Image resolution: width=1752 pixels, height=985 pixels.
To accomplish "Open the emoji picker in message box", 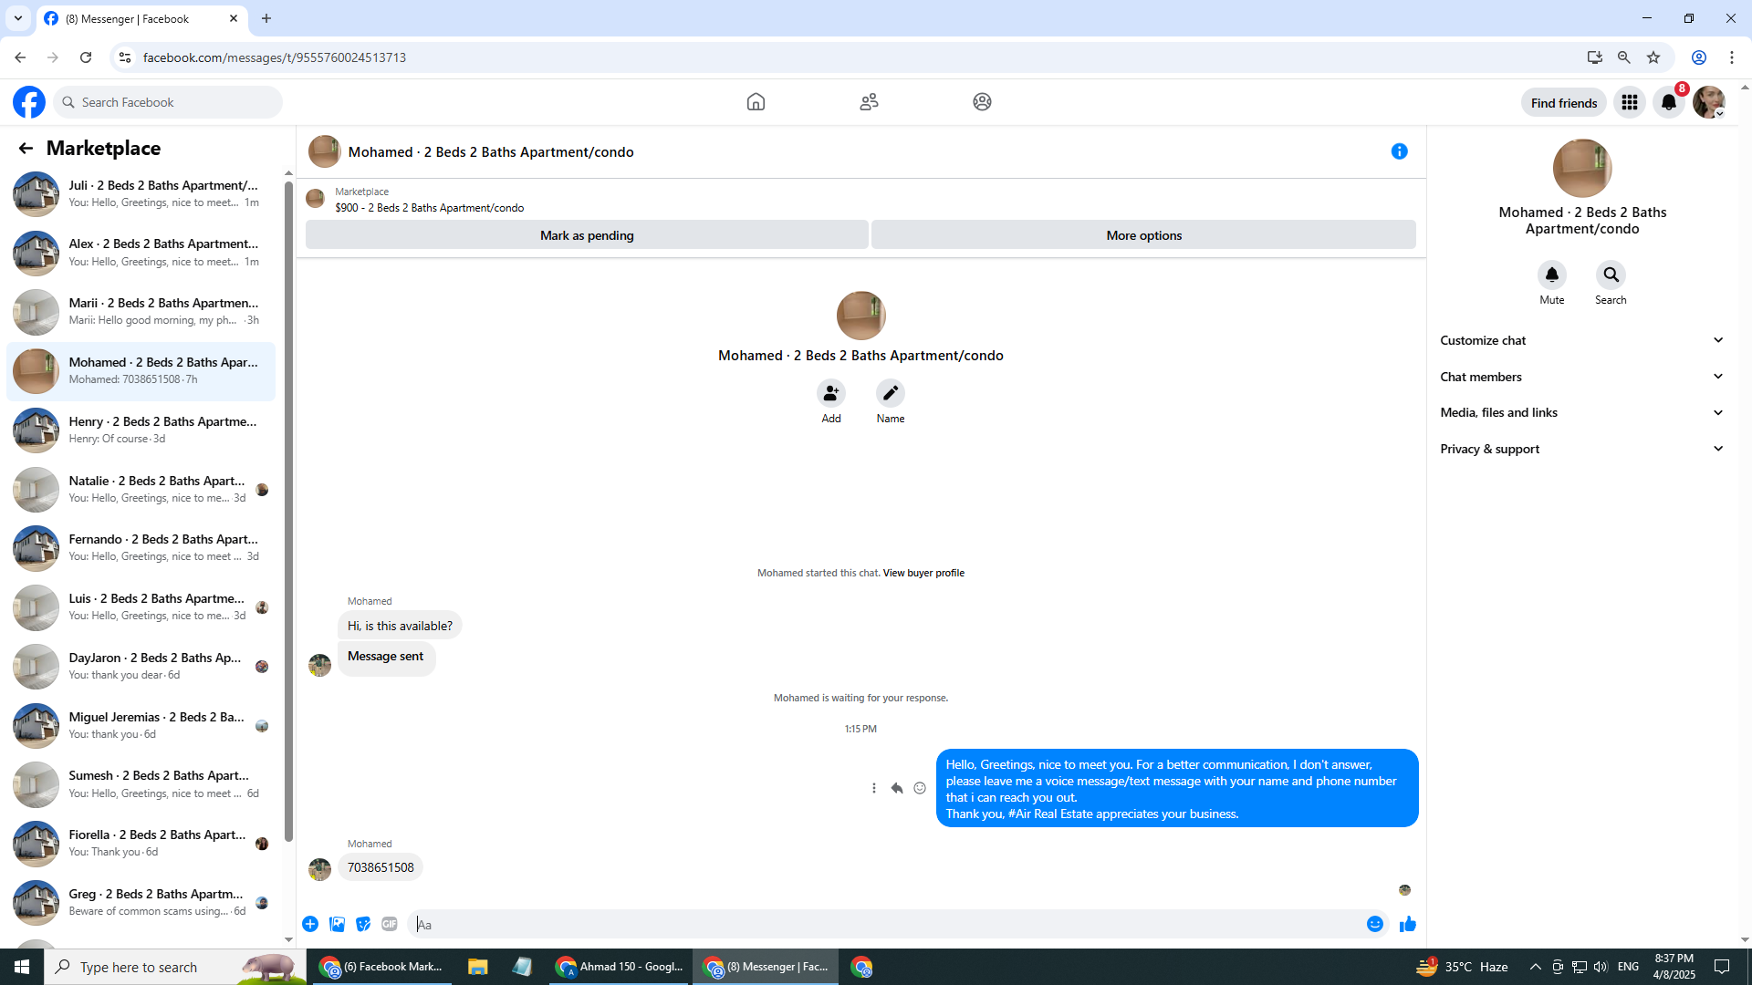I will 1374,924.
